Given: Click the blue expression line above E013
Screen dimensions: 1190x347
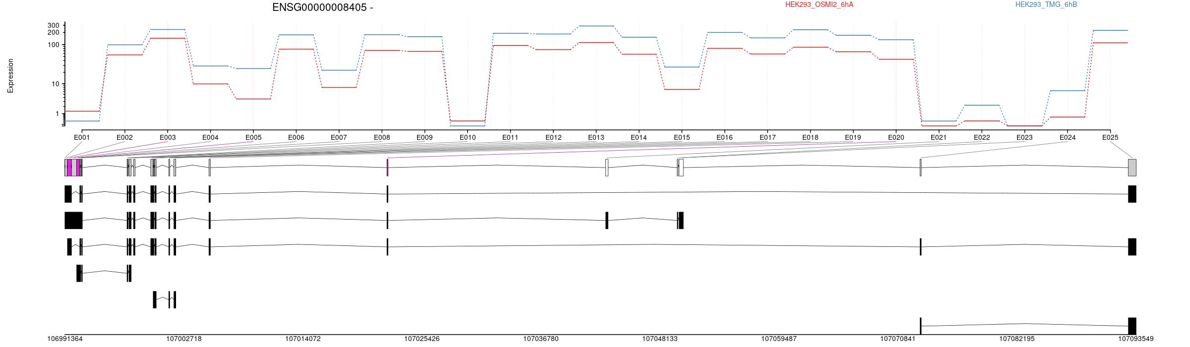Looking at the screenshot, I should point(596,26).
